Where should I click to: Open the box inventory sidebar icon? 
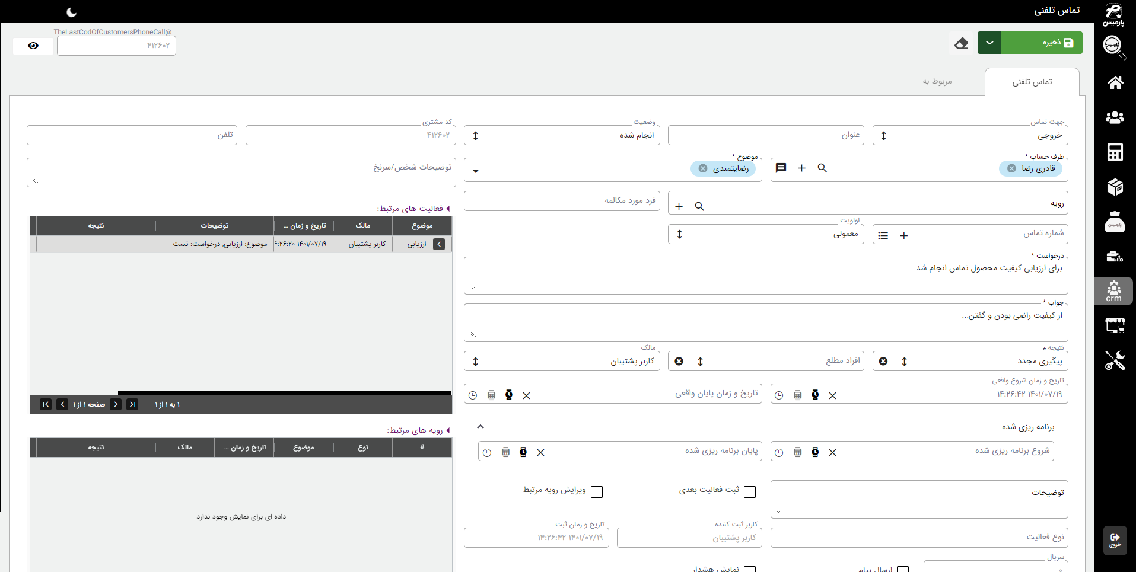click(1115, 187)
